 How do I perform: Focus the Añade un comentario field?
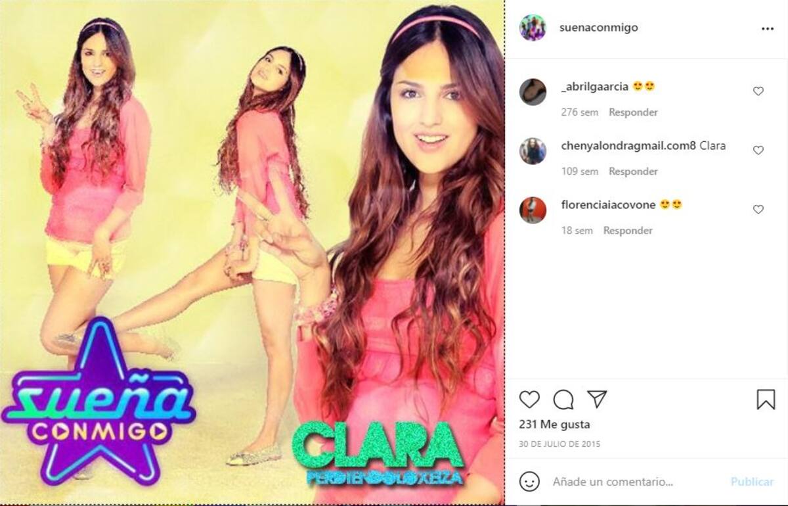[x=637, y=482]
